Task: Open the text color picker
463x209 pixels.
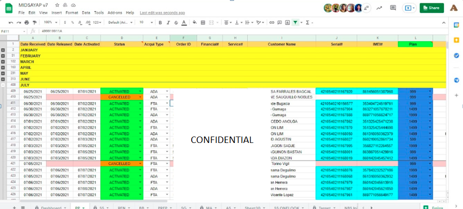Action: [184, 23]
